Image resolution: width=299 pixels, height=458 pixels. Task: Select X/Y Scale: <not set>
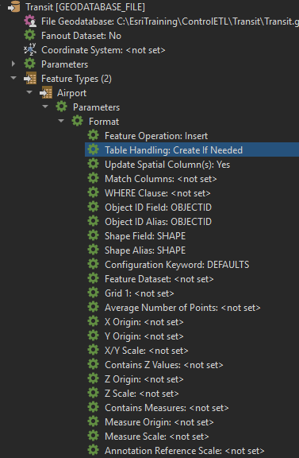147,351
